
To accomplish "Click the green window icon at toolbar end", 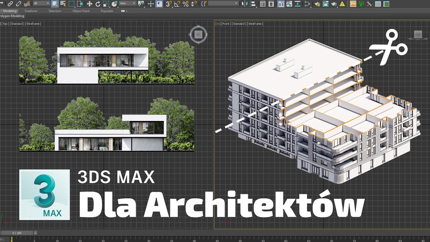I will (x=386, y=4).
